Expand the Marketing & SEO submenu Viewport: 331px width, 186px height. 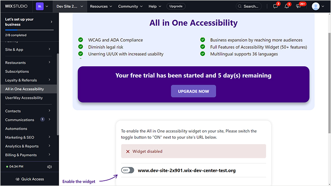tap(49, 138)
